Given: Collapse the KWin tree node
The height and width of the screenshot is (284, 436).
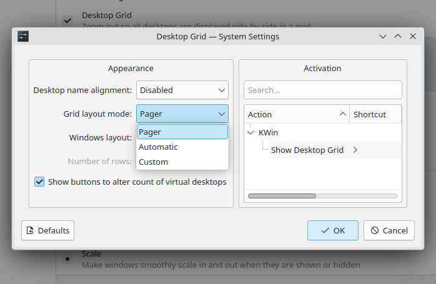Looking at the screenshot, I should (251, 132).
